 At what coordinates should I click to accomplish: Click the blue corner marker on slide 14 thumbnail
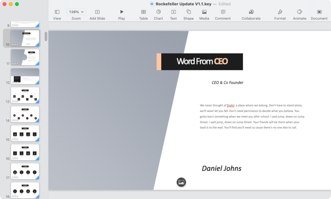[37, 120]
